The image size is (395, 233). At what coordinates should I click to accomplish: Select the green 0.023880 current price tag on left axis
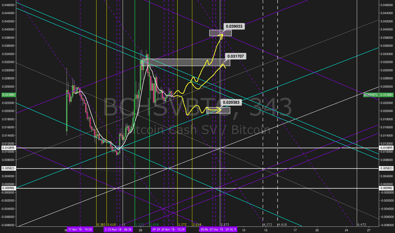click(8, 95)
